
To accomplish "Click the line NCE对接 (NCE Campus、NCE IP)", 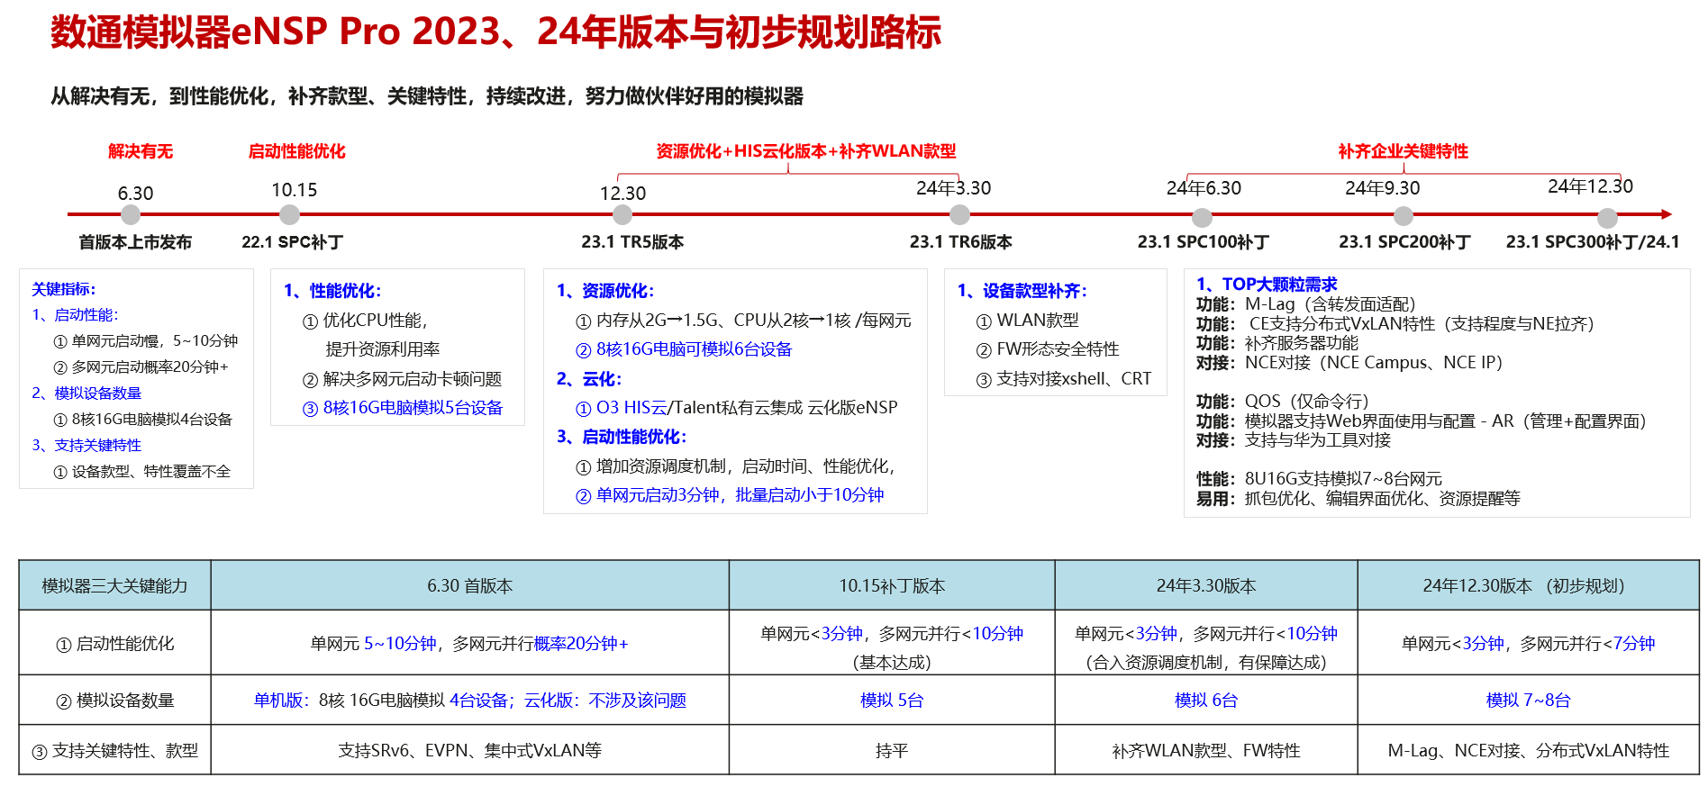I will point(1349,363).
